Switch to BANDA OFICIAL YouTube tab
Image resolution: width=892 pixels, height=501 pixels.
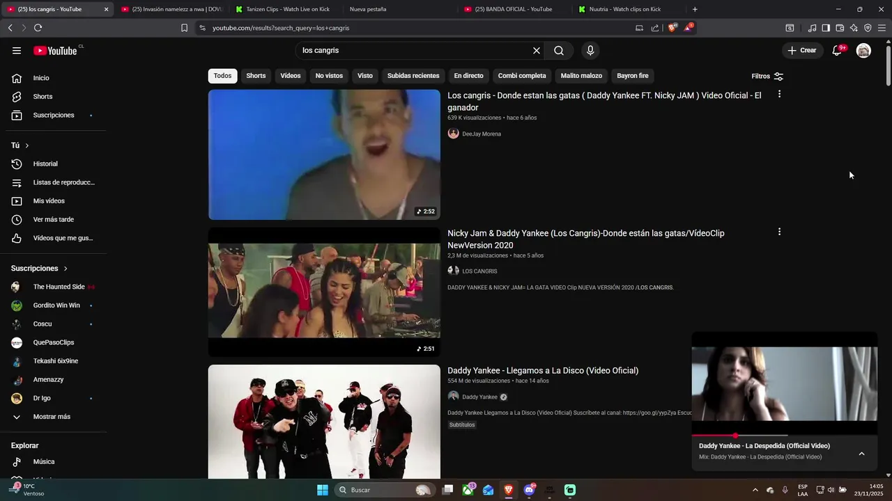tap(514, 9)
